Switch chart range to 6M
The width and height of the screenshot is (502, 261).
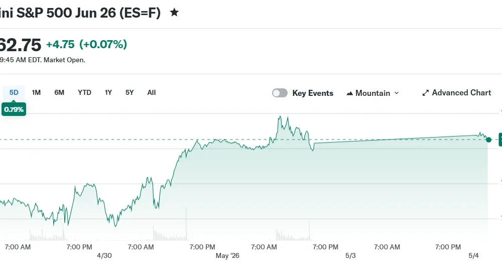point(59,92)
